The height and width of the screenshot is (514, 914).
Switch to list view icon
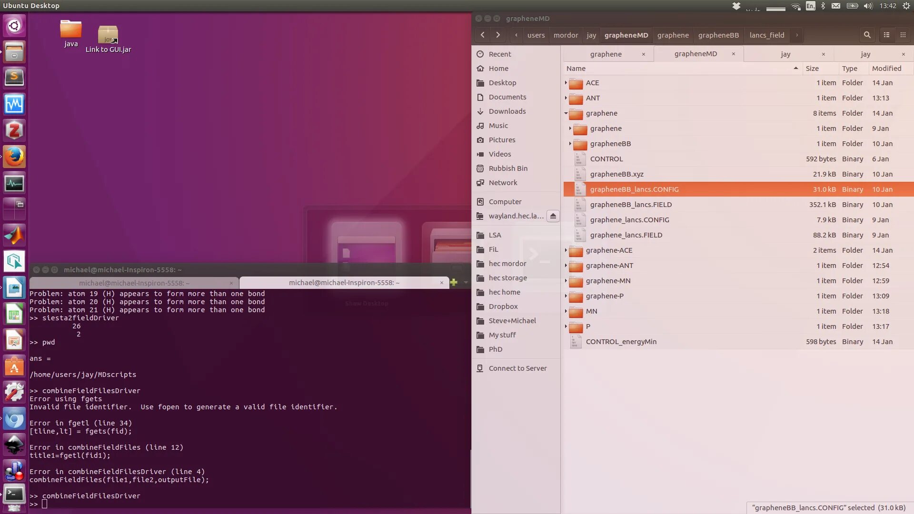(886, 35)
